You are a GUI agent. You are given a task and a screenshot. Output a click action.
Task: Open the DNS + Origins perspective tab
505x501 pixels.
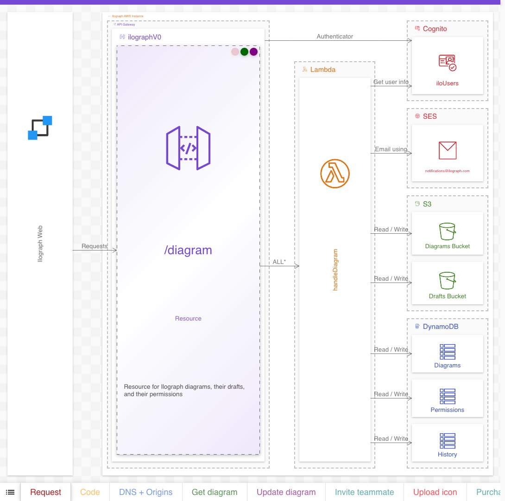coord(145,492)
